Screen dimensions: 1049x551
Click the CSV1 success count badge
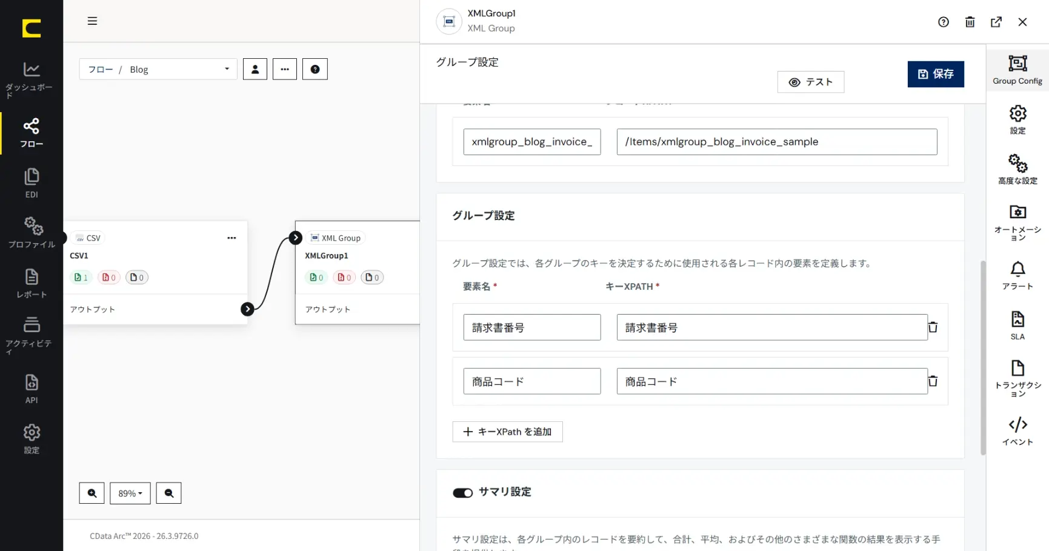pos(81,278)
